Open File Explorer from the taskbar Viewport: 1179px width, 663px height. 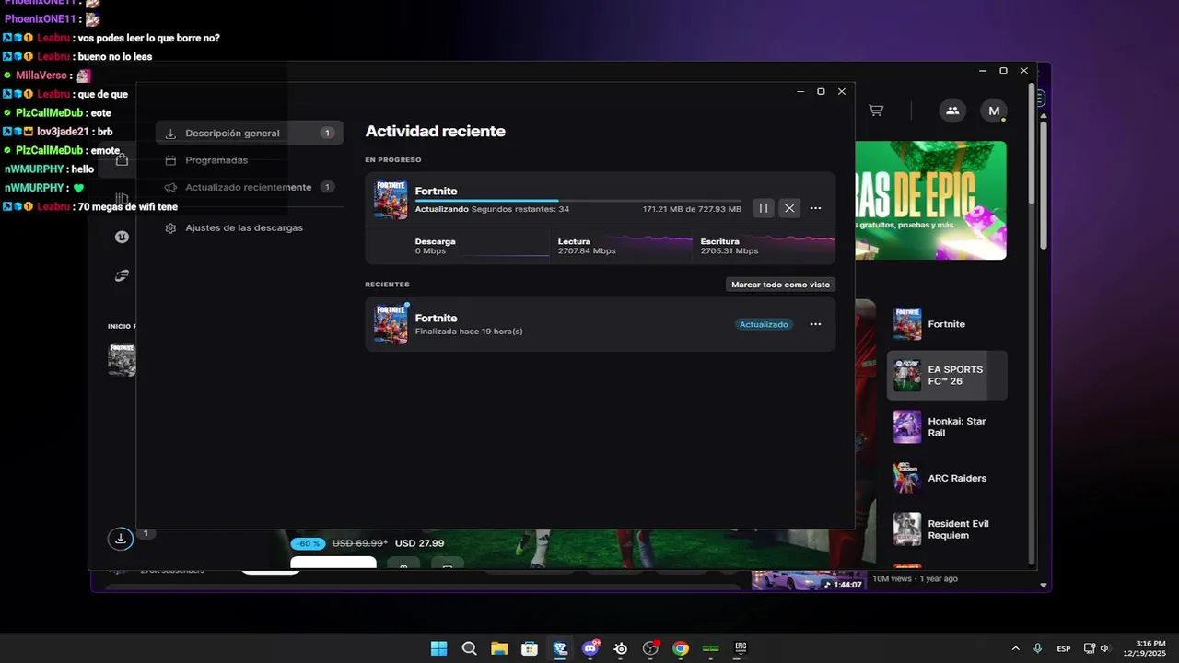coord(499,648)
